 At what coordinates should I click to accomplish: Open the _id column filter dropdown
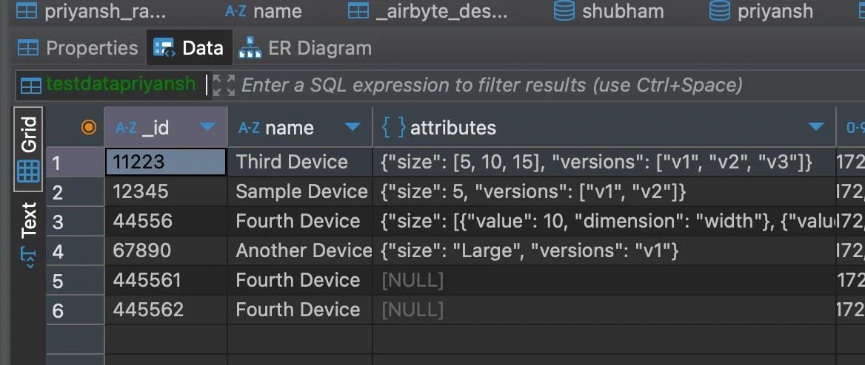tap(208, 128)
